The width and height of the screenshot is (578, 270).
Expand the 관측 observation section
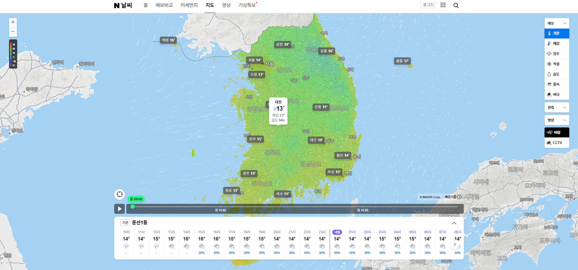click(x=557, y=108)
